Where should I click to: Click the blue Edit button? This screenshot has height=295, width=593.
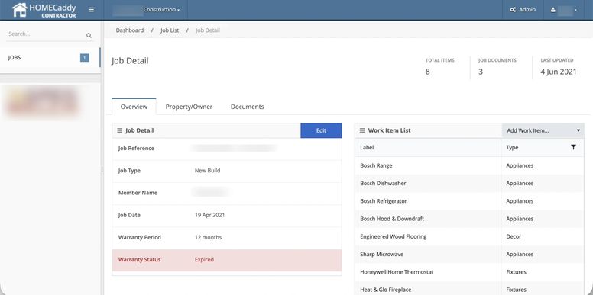(321, 130)
